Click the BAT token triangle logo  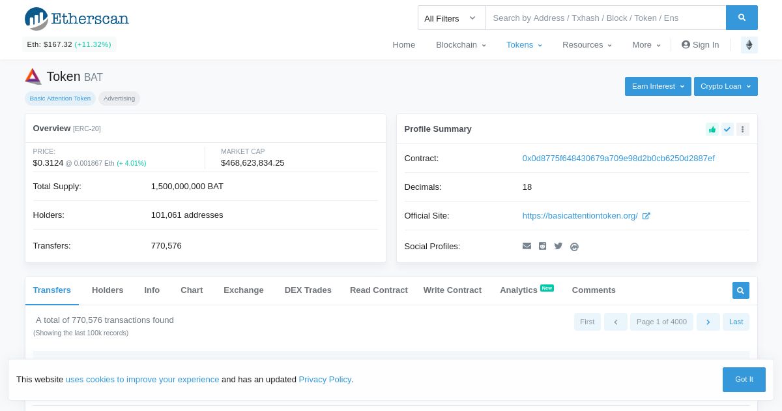point(33,76)
